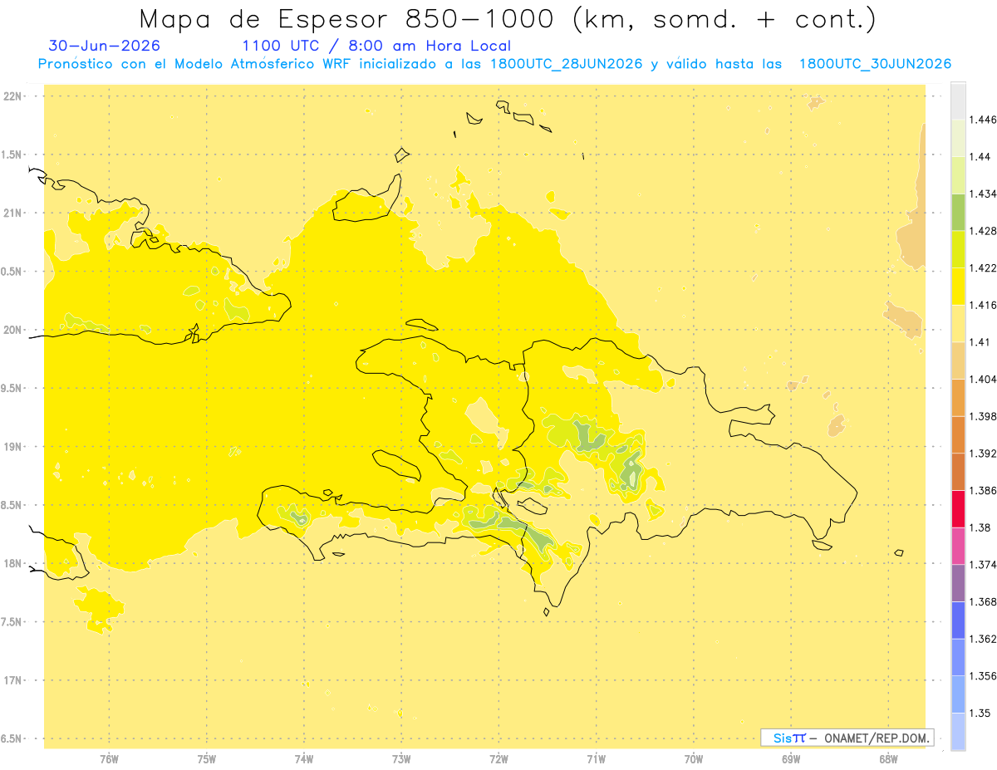Click the '70W' longitude label
The height and width of the screenshot is (770, 997).
click(x=694, y=758)
